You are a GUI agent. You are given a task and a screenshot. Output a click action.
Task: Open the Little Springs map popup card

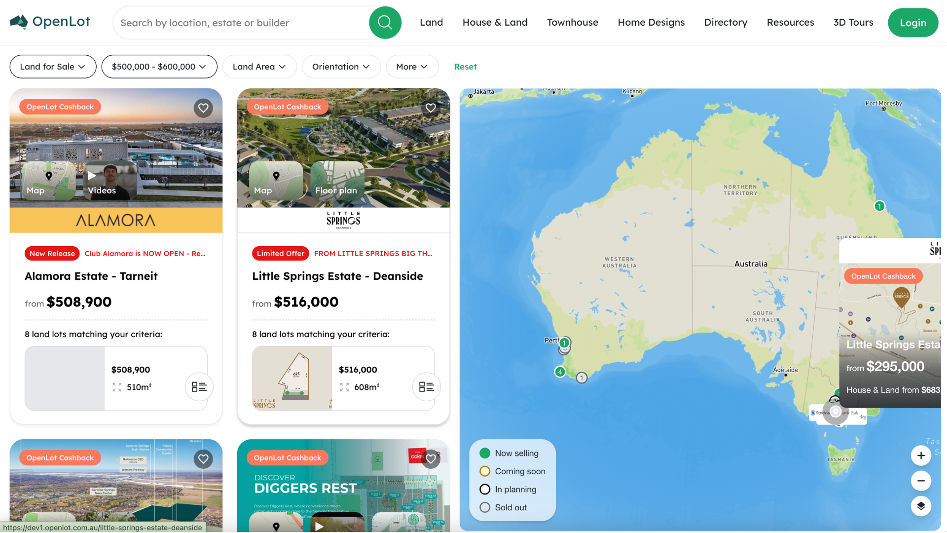tap(890, 323)
